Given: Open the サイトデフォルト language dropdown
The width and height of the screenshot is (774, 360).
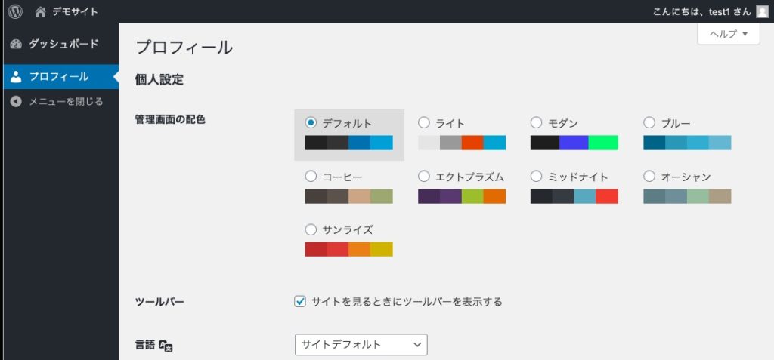Looking at the screenshot, I should point(361,345).
